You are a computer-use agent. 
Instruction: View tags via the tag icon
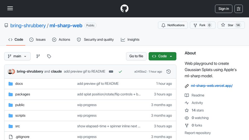point(49,56)
